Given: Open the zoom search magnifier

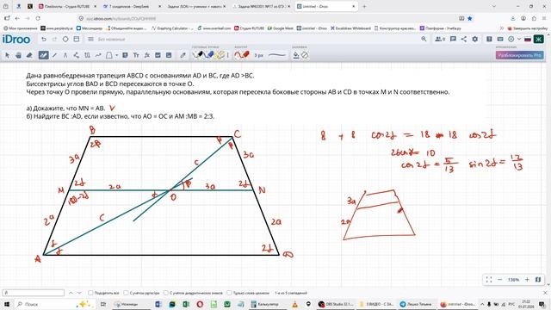Looking at the screenshot, I should pyautogui.click(x=424, y=39).
